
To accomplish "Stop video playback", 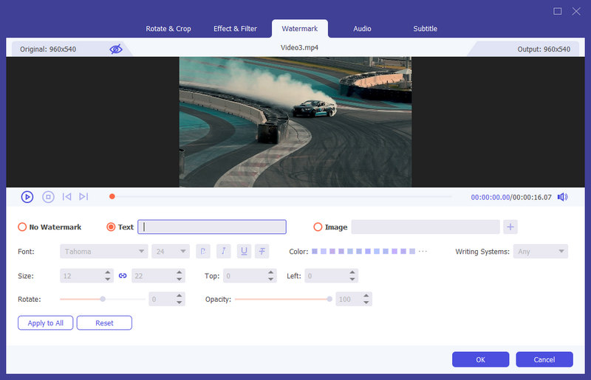I will (x=48, y=197).
